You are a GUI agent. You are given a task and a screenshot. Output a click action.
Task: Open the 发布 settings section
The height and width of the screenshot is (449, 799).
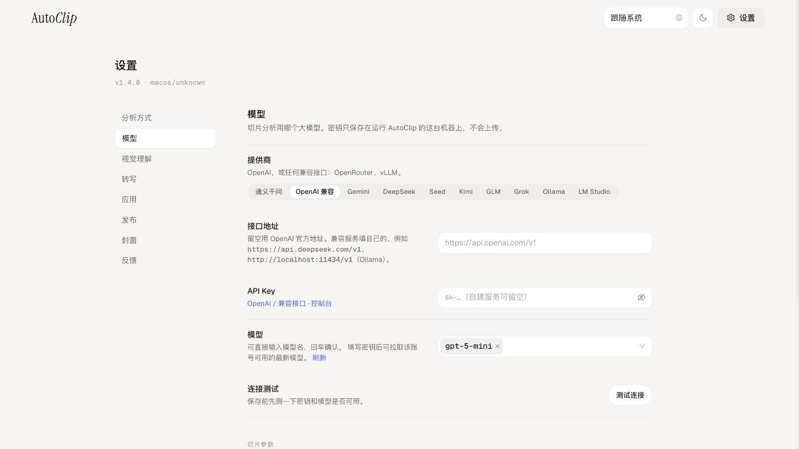point(165,220)
